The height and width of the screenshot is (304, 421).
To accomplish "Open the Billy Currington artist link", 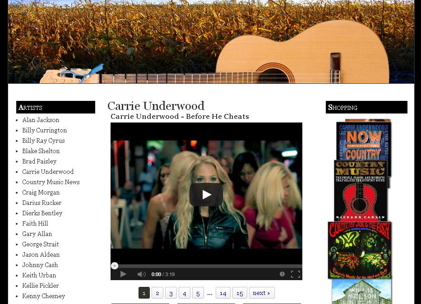I will coord(45,130).
